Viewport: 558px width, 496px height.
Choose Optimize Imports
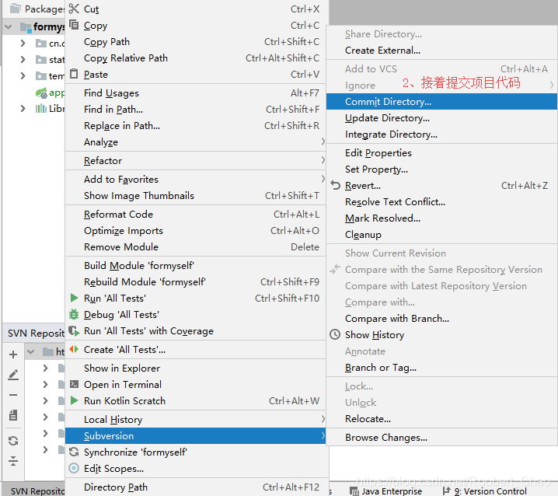pyautogui.click(x=195, y=230)
